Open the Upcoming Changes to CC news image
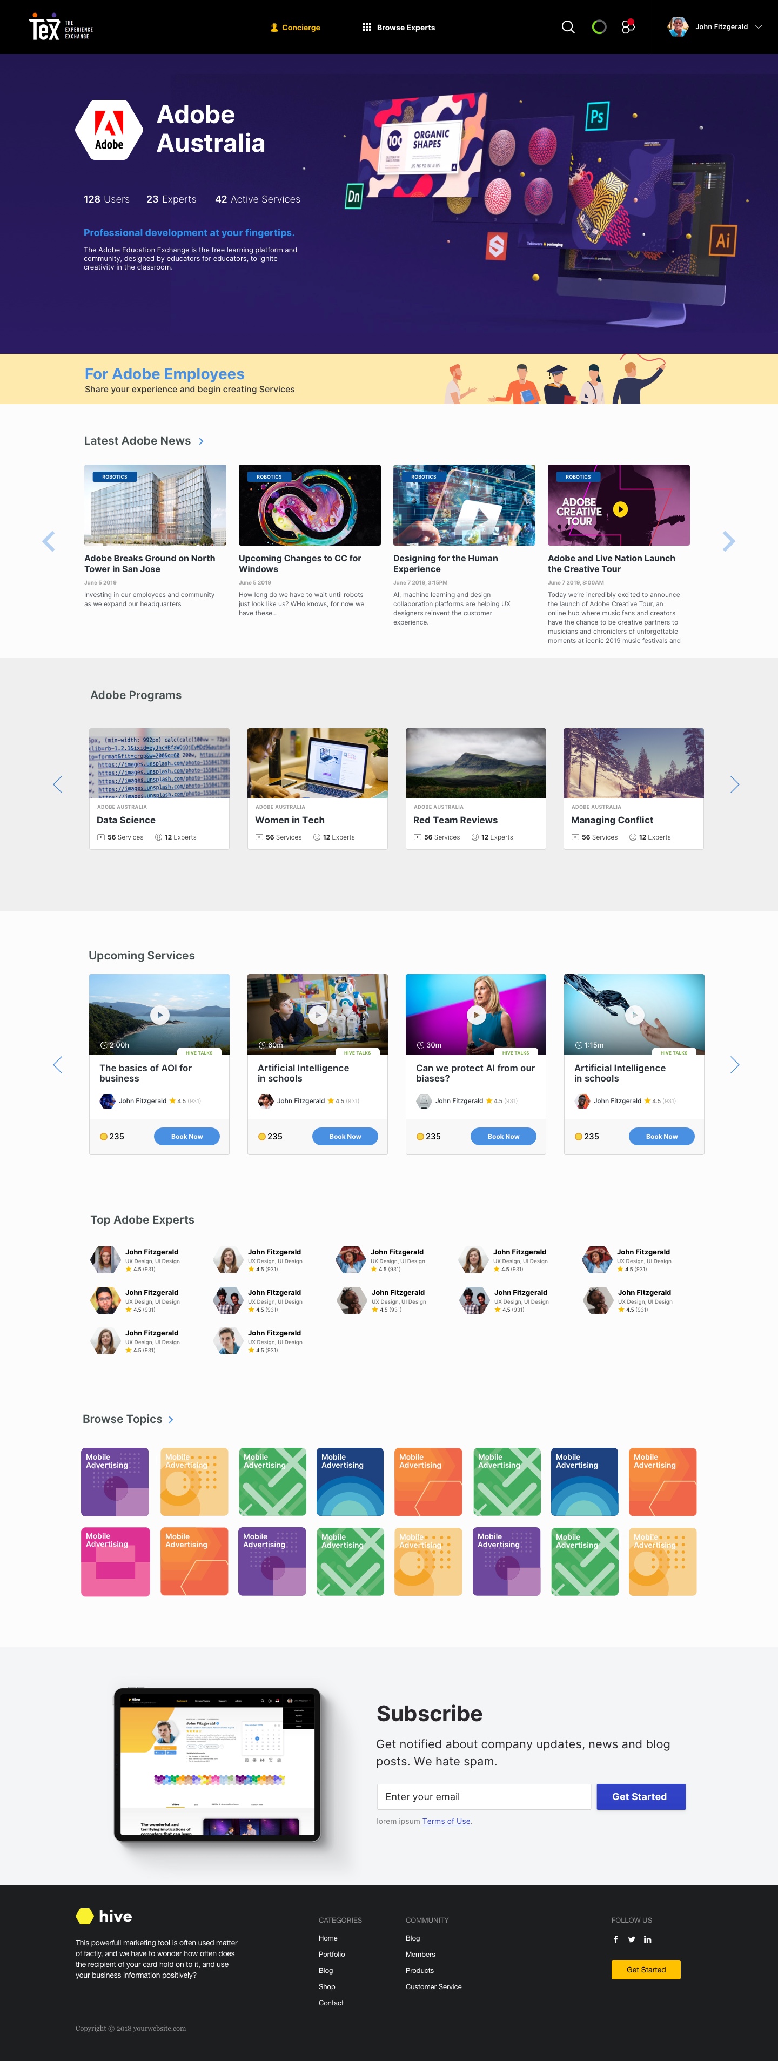Image resolution: width=778 pixels, height=2061 pixels. (x=310, y=505)
